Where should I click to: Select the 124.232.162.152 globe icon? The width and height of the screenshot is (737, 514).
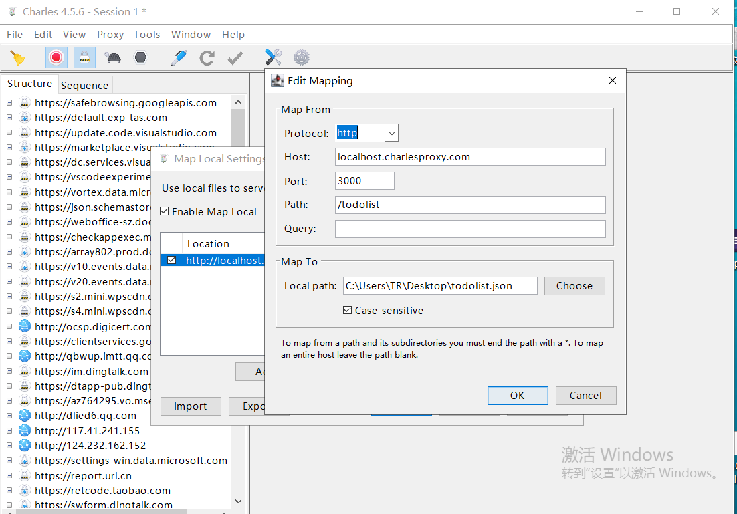pos(25,445)
